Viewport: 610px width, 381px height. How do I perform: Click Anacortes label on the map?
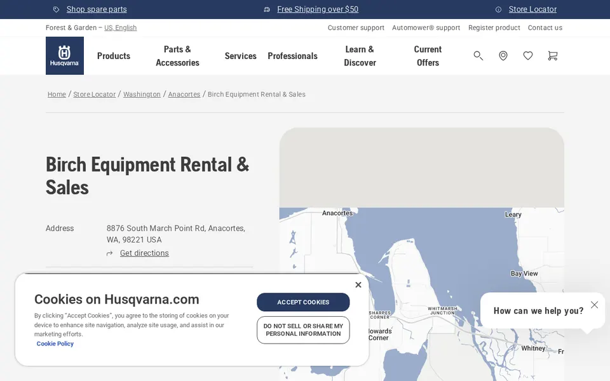[337, 213]
